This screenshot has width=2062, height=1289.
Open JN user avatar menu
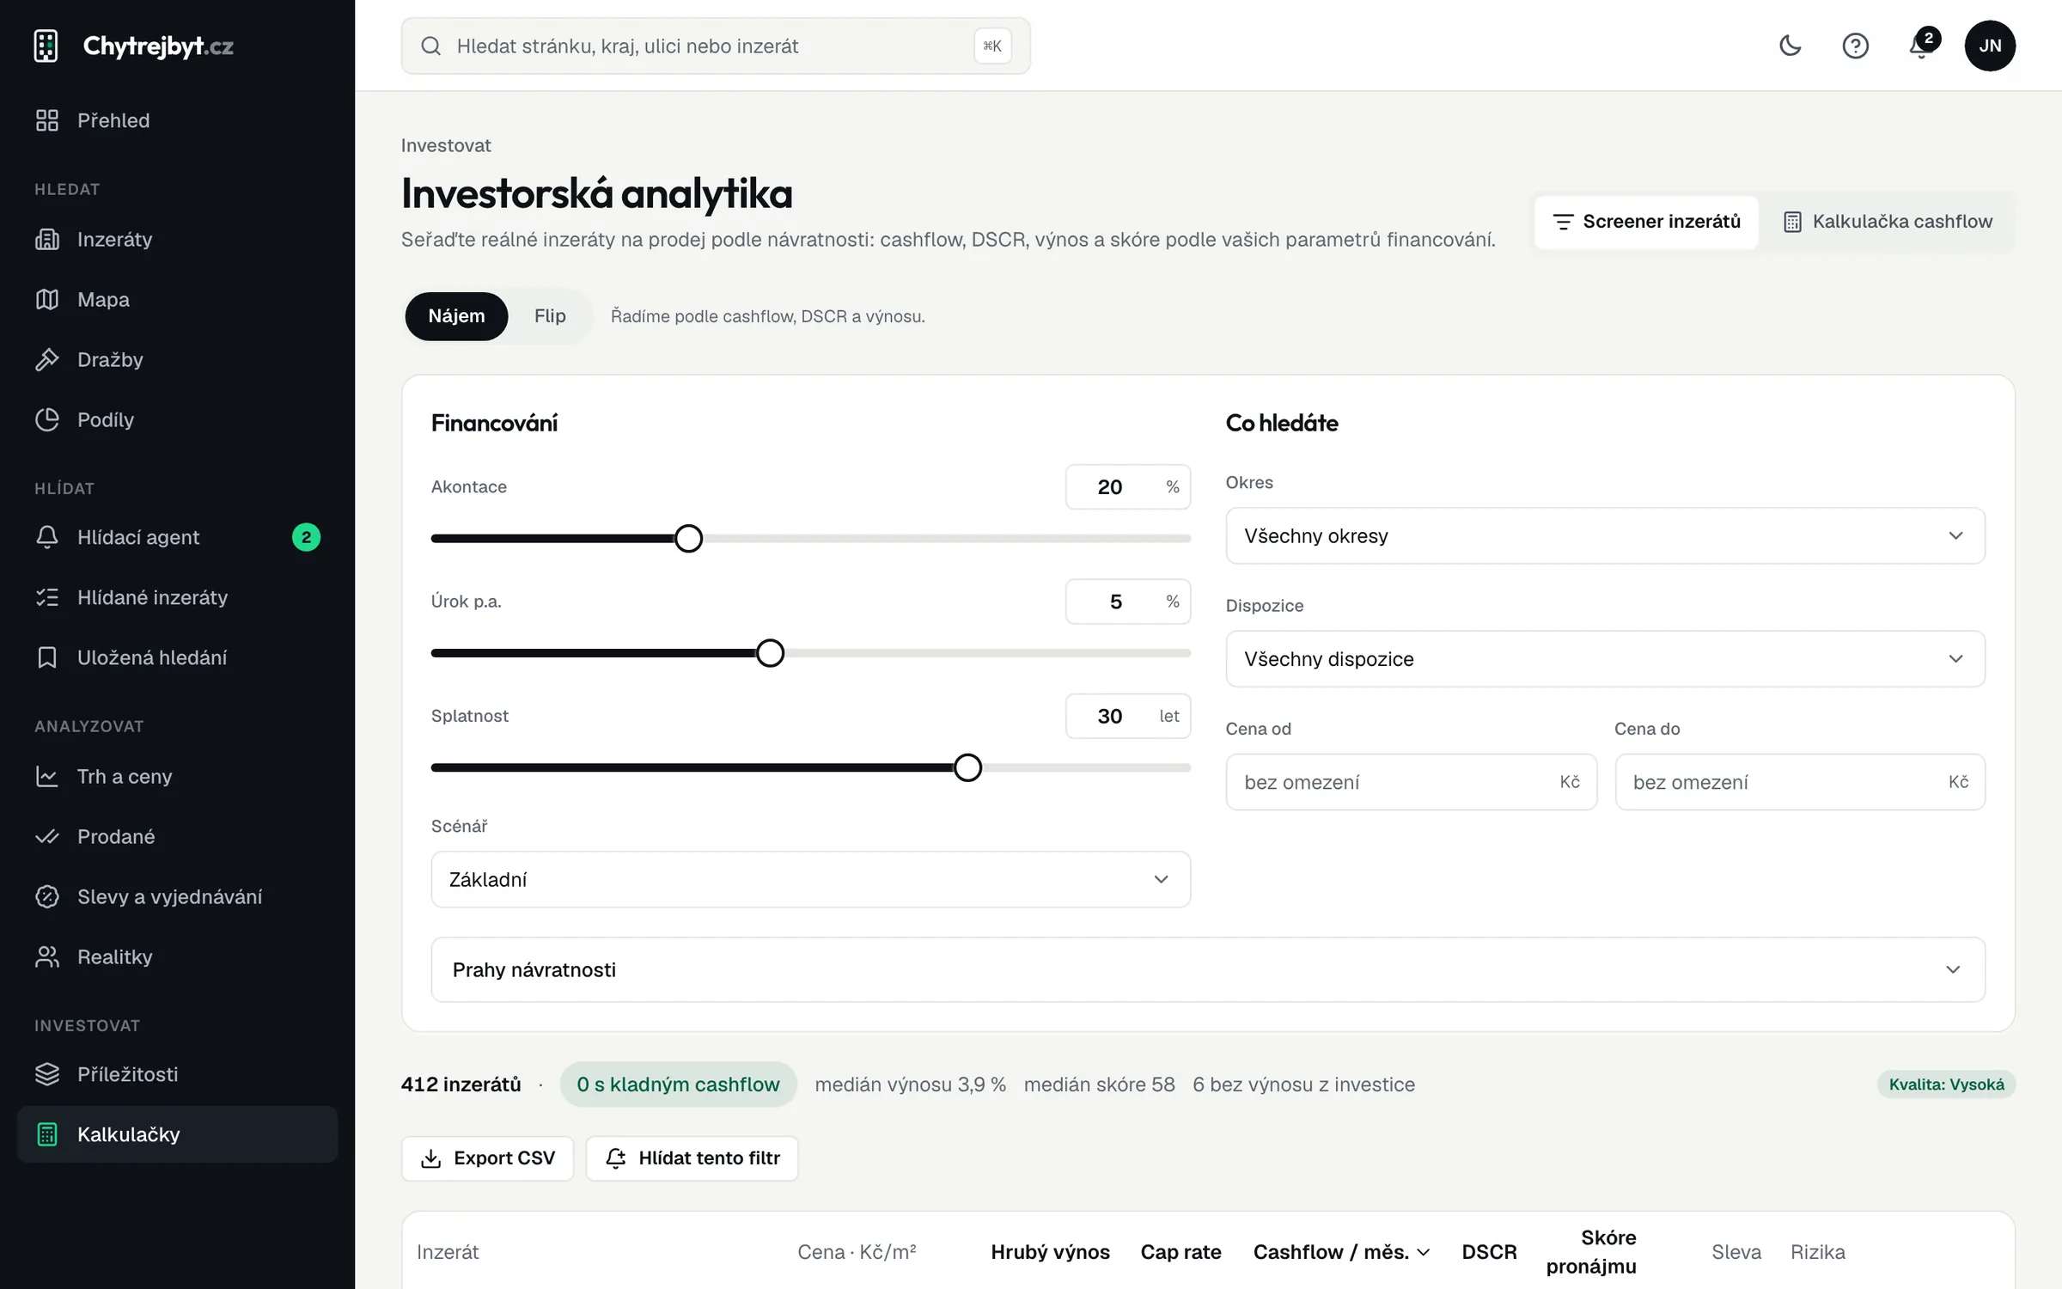click(x=1990, y=46)
